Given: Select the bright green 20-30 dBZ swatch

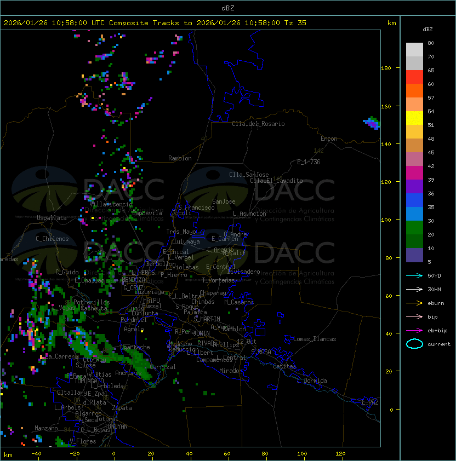Looking at the screenshot, I should tap(414, 228).
